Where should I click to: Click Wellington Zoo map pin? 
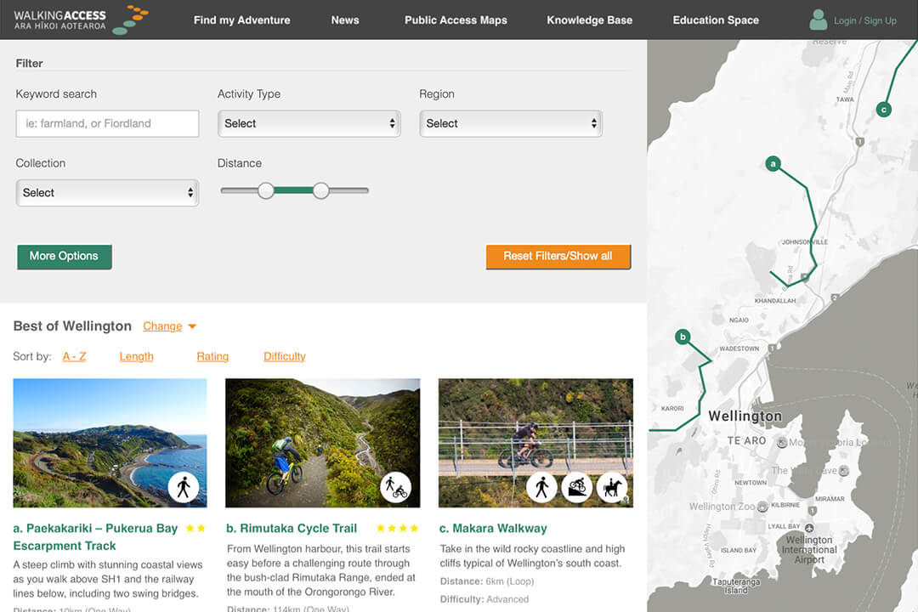tap(762, 507)
